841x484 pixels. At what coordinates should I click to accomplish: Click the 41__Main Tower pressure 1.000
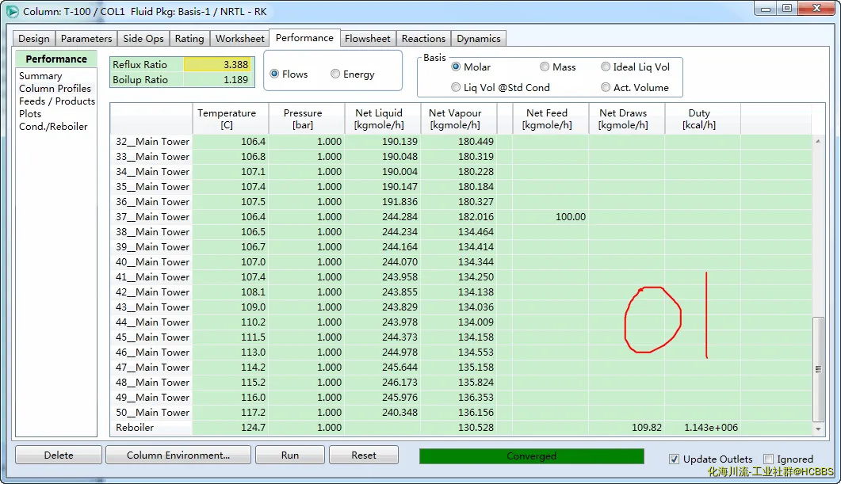pos(329,276)
